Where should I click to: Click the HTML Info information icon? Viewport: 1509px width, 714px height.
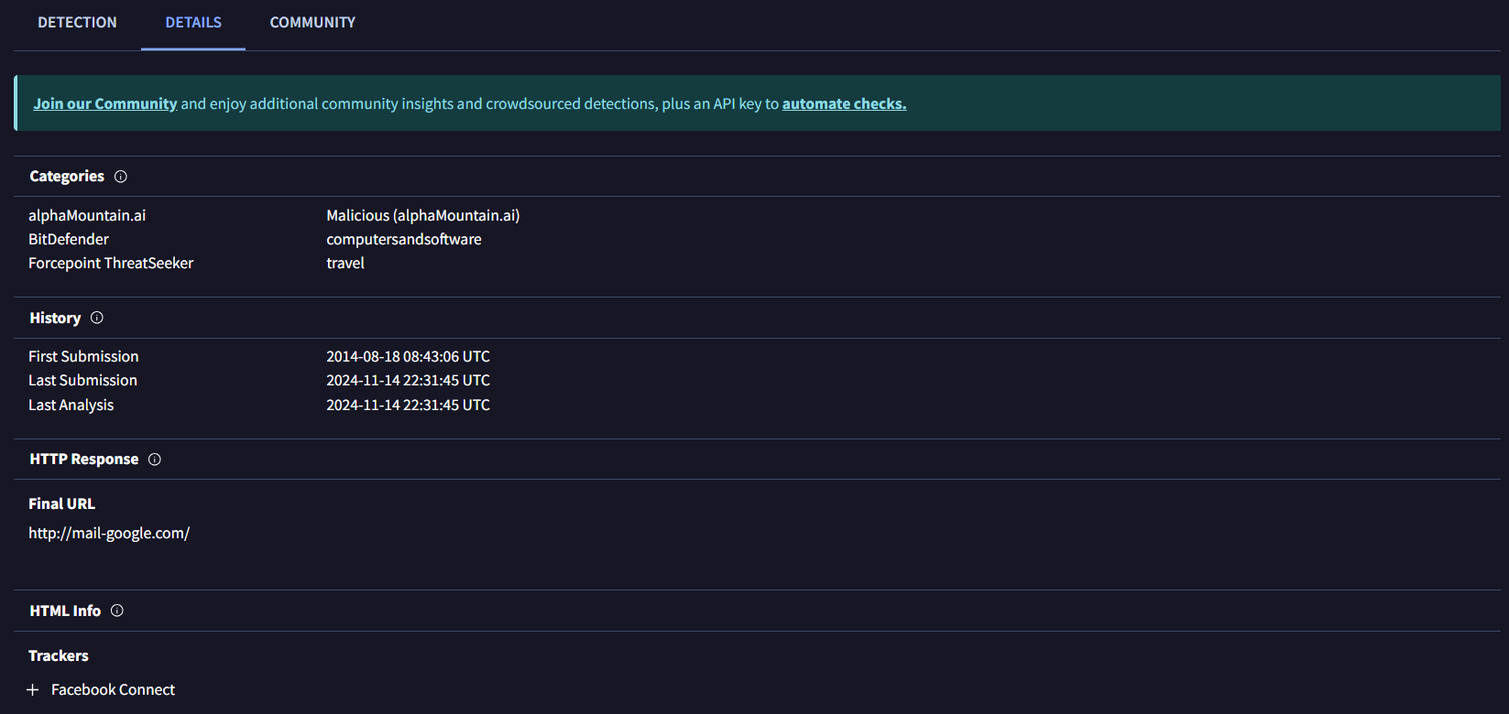pyautogui.click(x=117, y=611)
